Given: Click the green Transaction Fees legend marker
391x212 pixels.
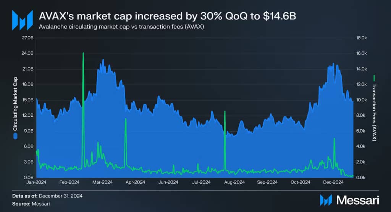Looking at the screenshot, I should pos(374,78).
